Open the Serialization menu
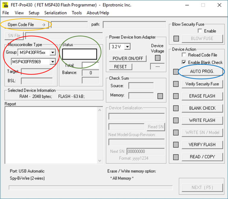Image resolution: width=228 pixels, height=199 pixels. coord(56,13)
